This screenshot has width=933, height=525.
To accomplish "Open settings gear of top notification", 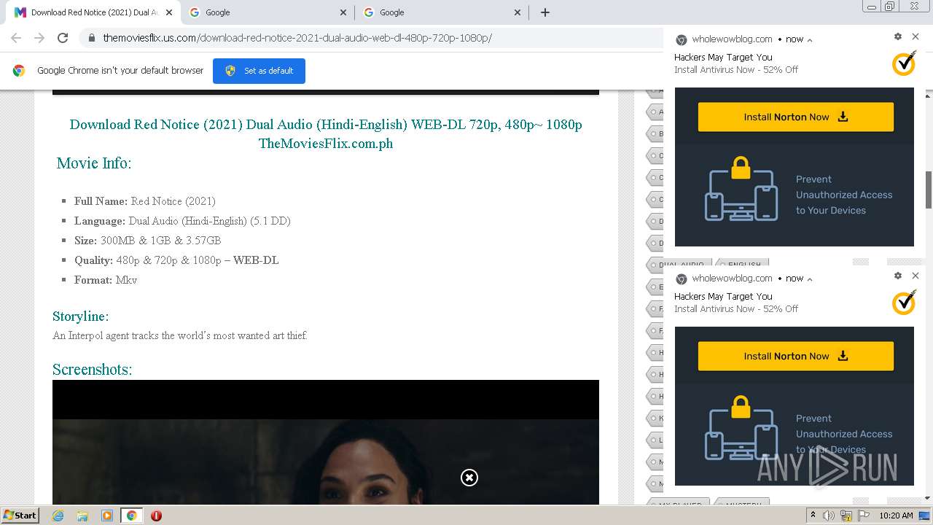I will click(x=898, y=36).
